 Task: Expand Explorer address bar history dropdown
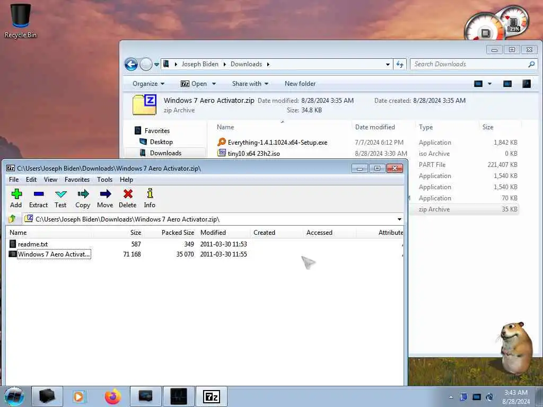388,64
